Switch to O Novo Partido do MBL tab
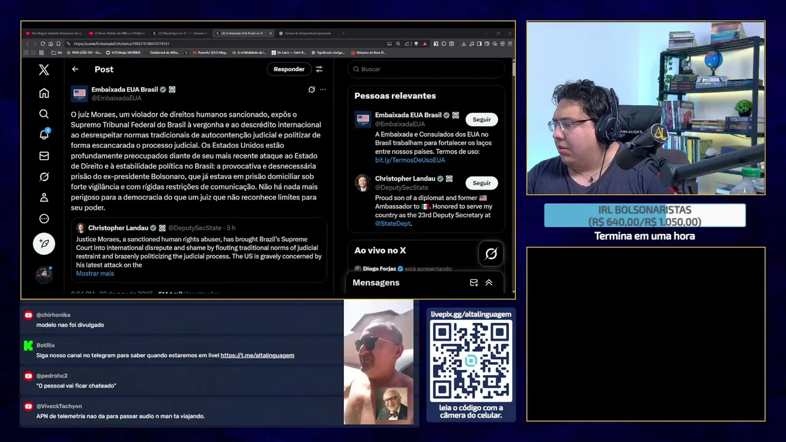Image resolution: width=786 pixels, height=442 pixels. click(117, 33)
